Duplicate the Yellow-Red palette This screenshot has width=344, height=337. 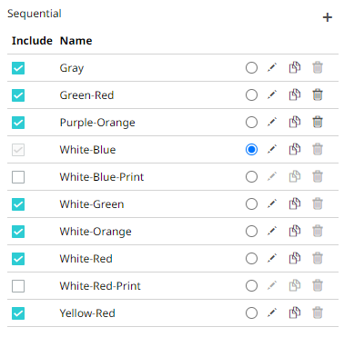click(x=295, y=312)
